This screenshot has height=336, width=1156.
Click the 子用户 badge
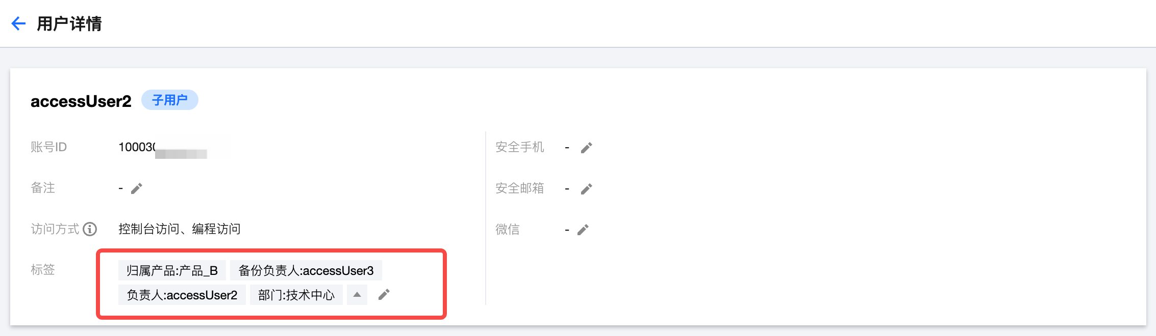(x=169, y=100)
